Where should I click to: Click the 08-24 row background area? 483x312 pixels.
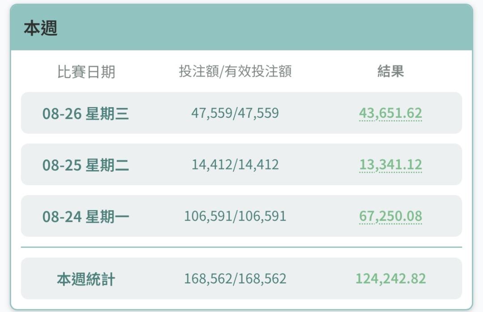[x=241, y=216]
